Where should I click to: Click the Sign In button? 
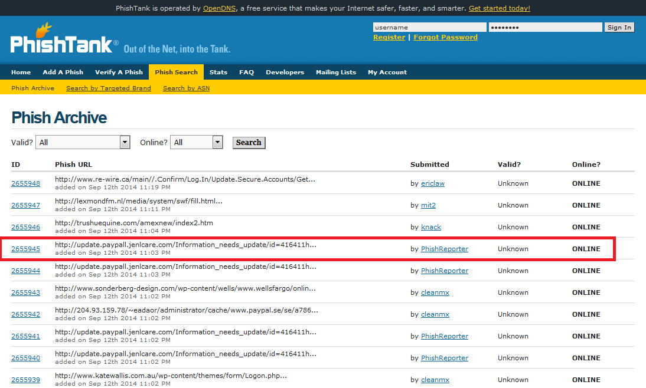tap(619, 27)
